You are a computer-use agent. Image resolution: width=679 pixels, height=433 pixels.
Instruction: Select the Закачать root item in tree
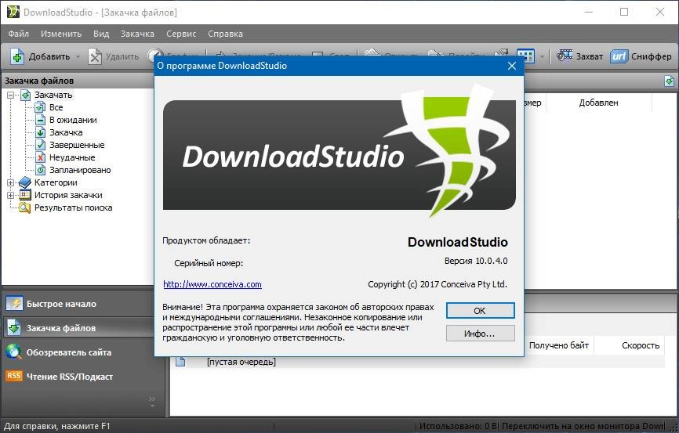tap(53, 95)
